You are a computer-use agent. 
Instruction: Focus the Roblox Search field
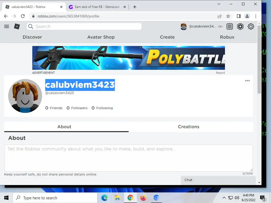84,26
